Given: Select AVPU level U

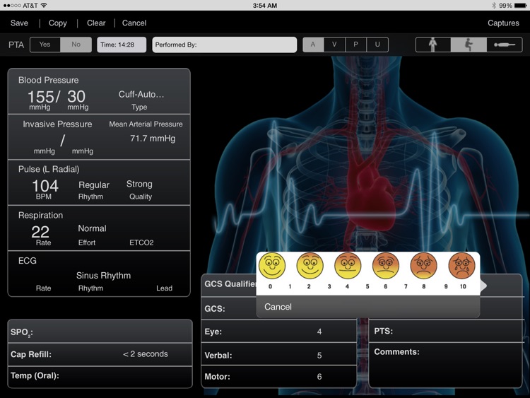Looking at the screenshot, I should (377, 45).
